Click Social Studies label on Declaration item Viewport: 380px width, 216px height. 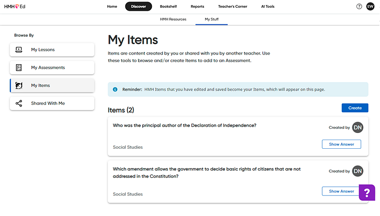point(128,147)
